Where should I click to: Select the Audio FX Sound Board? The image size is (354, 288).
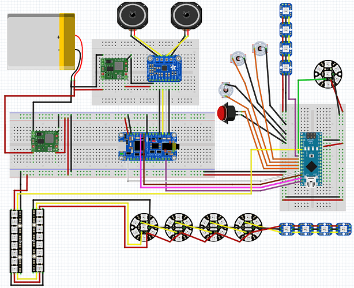pyautogui.click(x=148, y=147)
